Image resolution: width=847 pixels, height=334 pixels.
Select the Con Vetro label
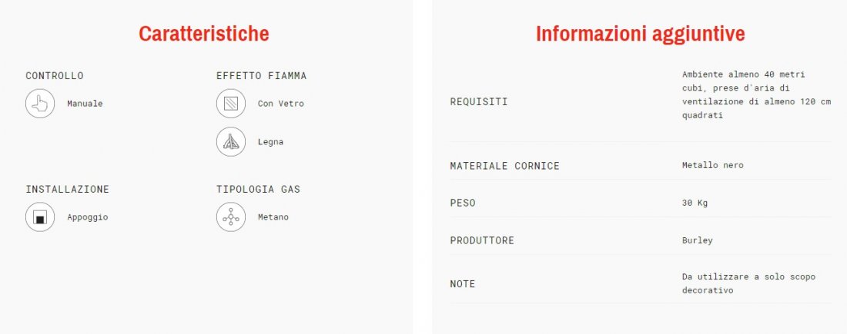tap(280, 104)
